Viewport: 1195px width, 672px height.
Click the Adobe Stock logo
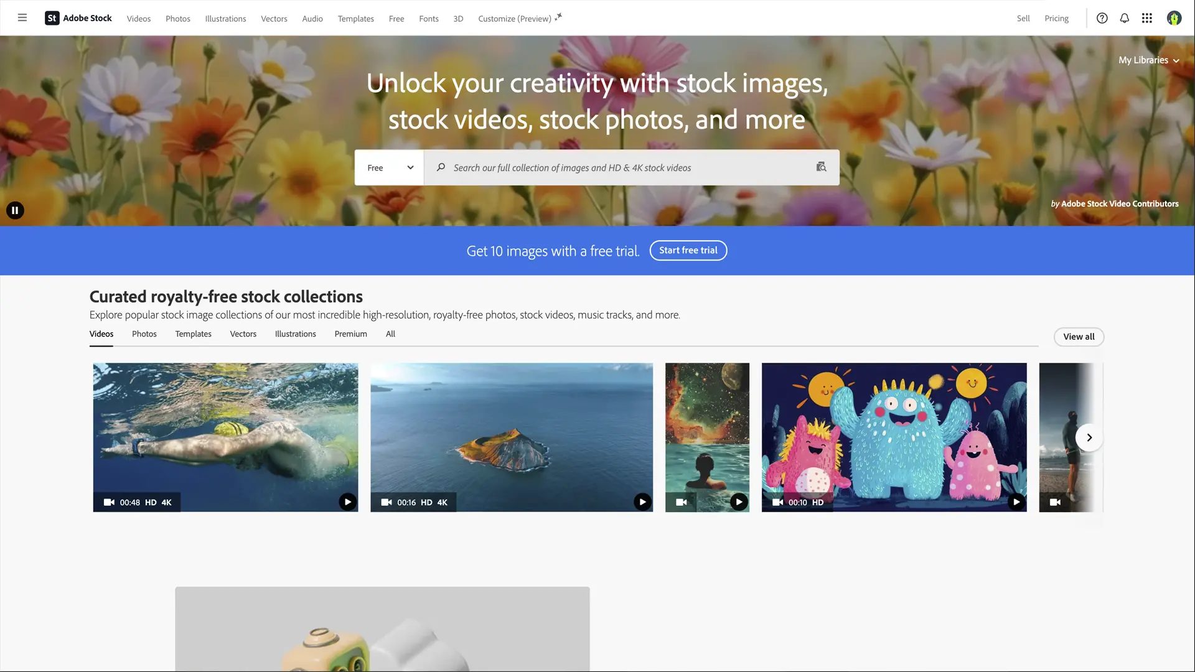(x=78, y=18)
